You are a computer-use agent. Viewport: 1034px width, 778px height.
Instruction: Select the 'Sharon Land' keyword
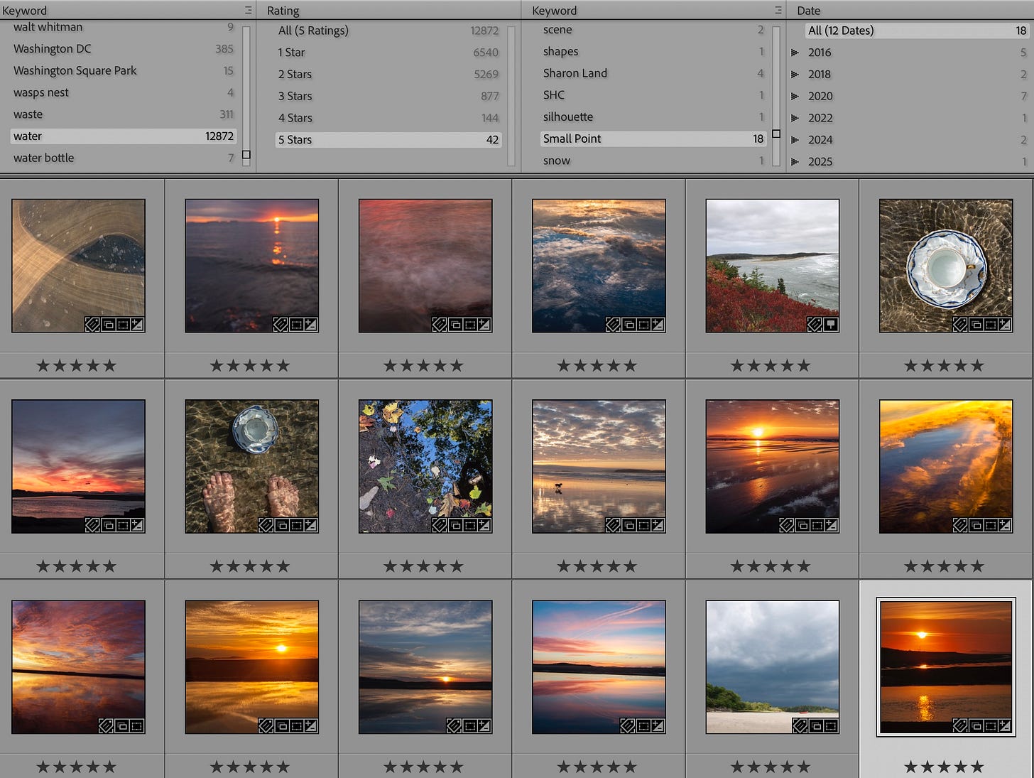pos(653,73)
